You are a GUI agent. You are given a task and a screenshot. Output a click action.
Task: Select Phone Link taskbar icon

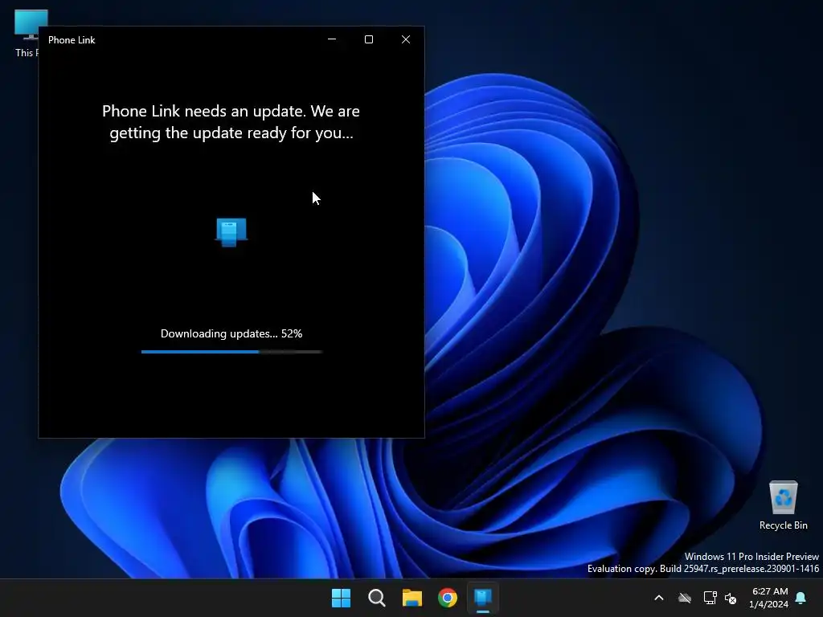click(x=483, y=598)
